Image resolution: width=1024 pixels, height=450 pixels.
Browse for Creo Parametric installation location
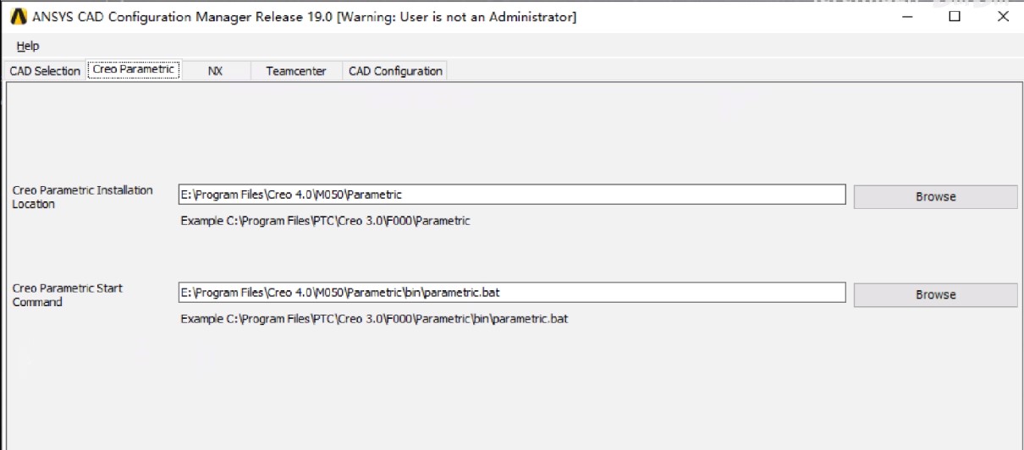click(x=935, y=196)
